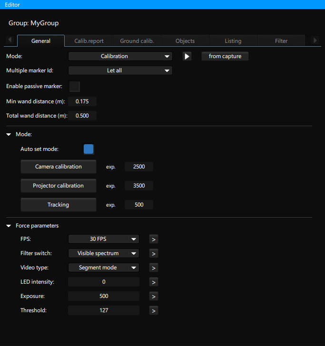325x346 pixels.
Task: Collapse the Mode section triangle
Action: (9, 135)
